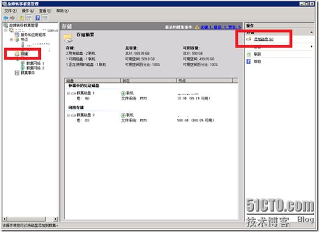This screenshot has width=319, height=232.
Task: Click the server node icon under 节点
Action: point(23,44)
